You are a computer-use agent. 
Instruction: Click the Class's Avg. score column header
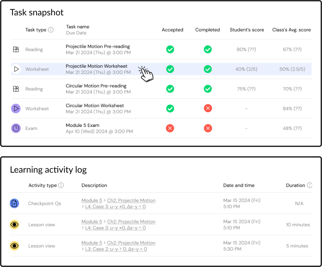pyautogui.click(x=291, y=30)
